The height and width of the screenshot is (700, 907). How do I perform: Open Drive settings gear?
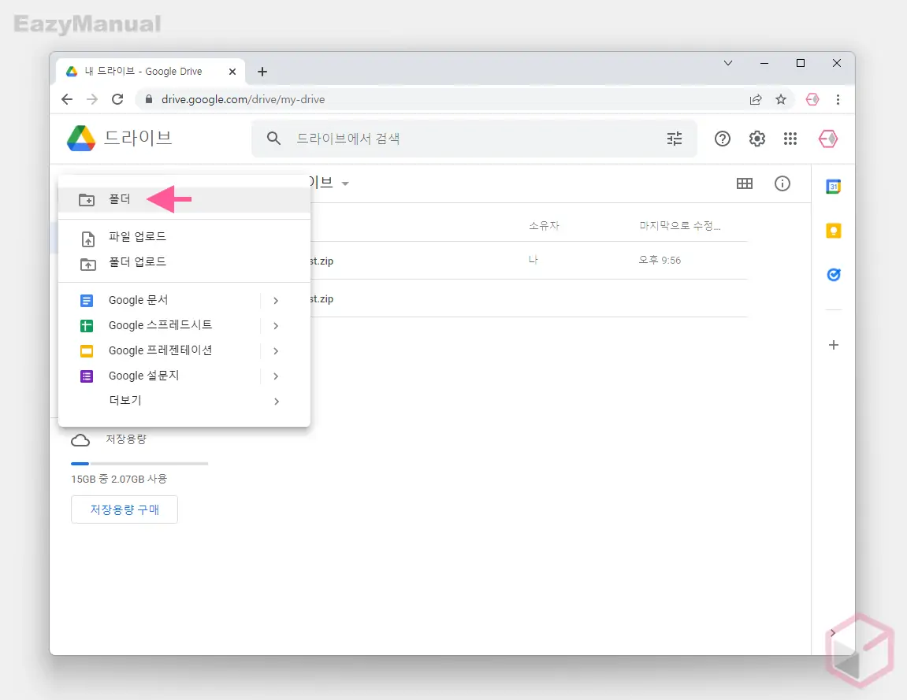click(x=756, y=139)
